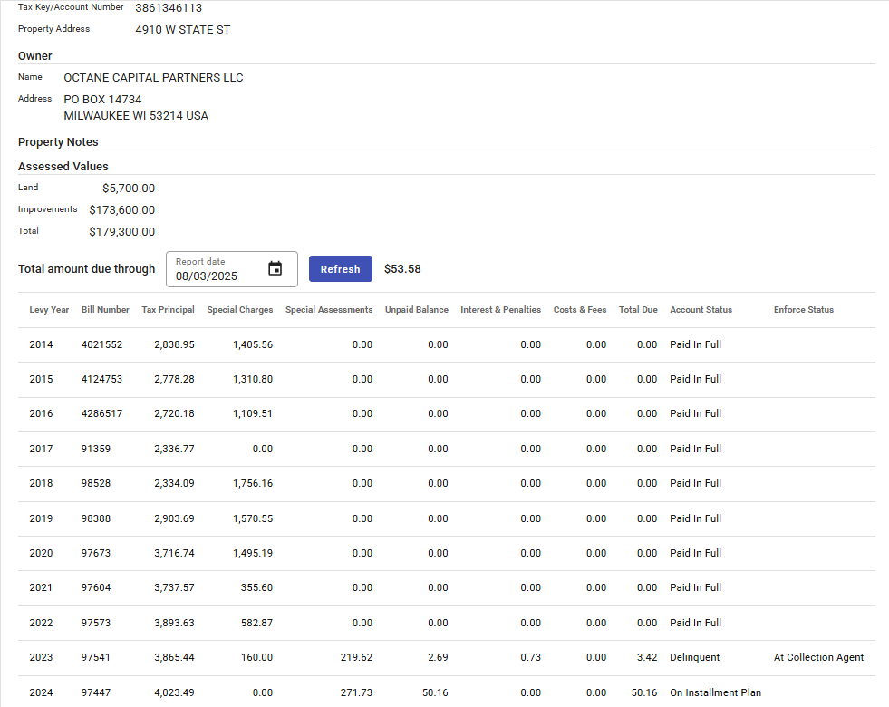Select the Special Assessments column header
Image resolution: width=889 pixels, height=707 pixels.
click(329, 310)
